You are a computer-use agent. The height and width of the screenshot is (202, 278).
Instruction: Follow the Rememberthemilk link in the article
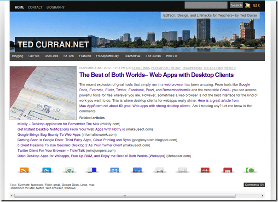[x=176, y=90]
